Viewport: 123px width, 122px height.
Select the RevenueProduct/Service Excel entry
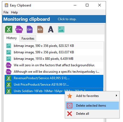(54, 78)
